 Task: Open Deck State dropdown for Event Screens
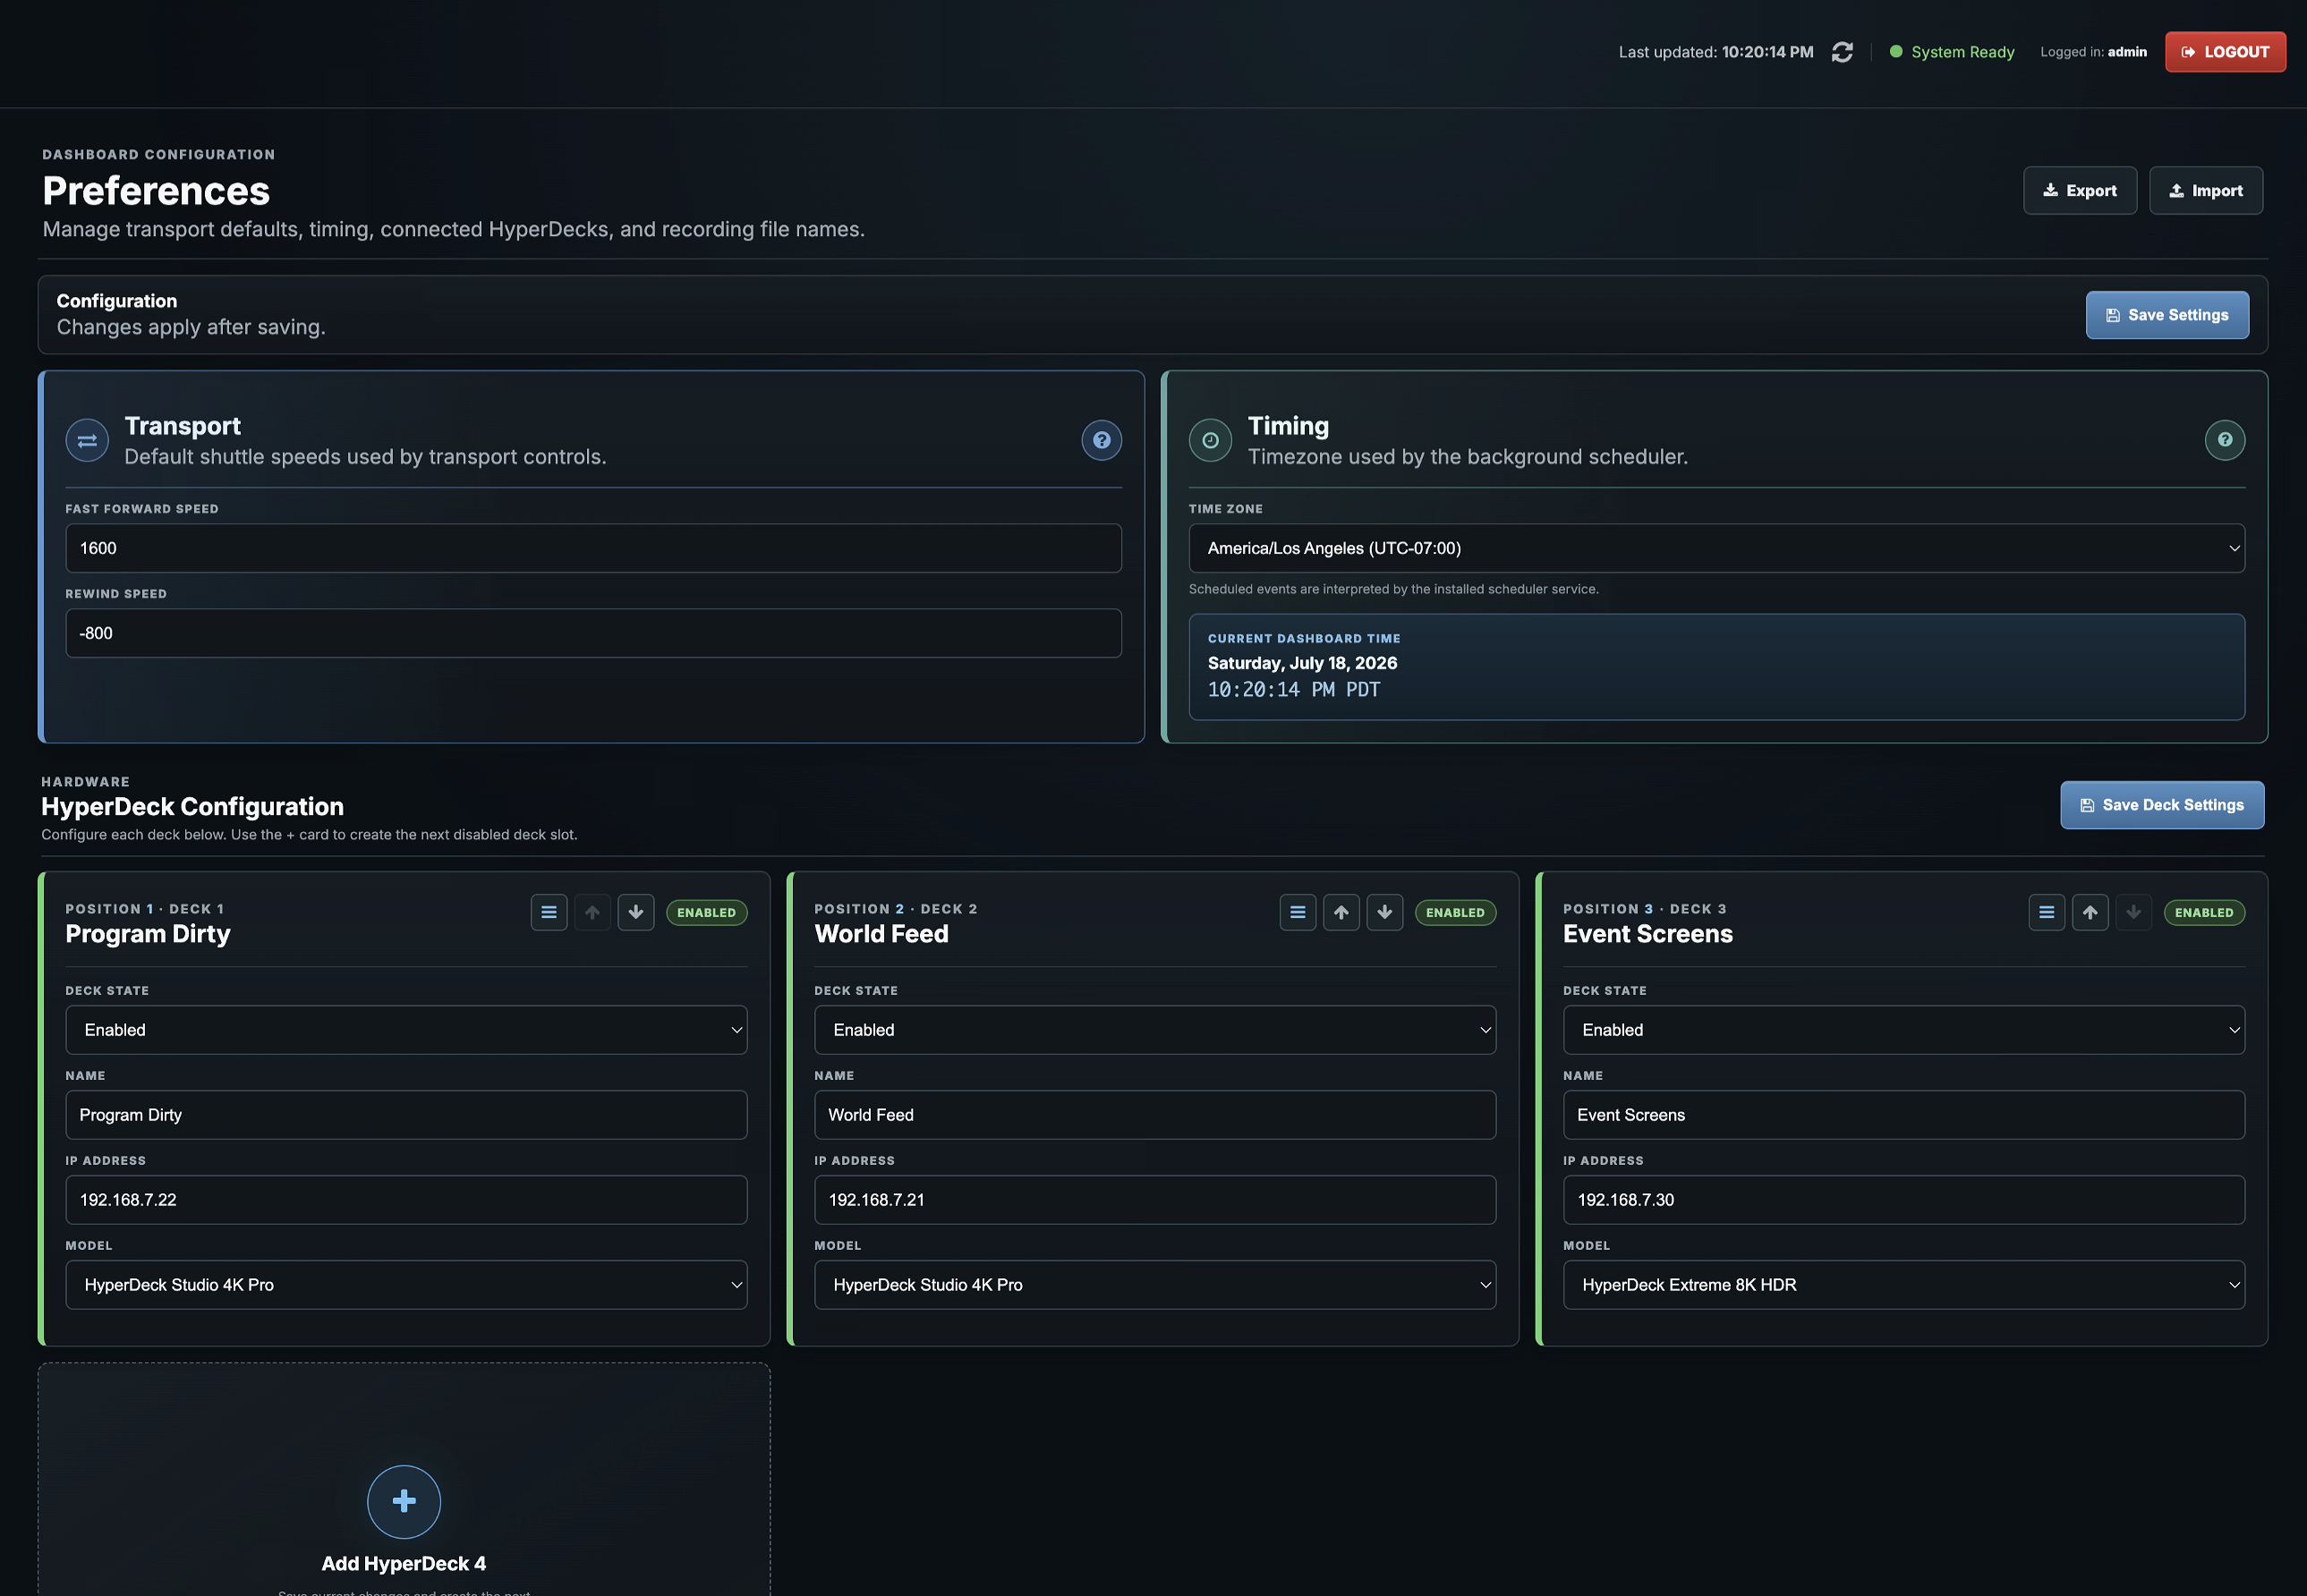pos(1904,1030)
